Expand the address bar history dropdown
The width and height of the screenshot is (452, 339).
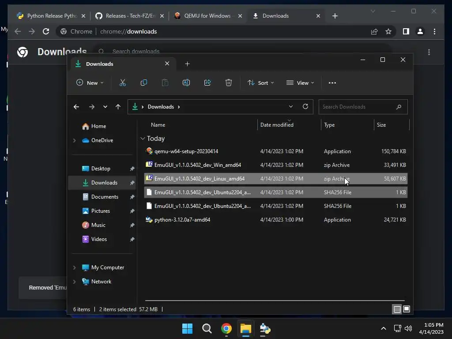pyautogui.click(x=290, y=106)
